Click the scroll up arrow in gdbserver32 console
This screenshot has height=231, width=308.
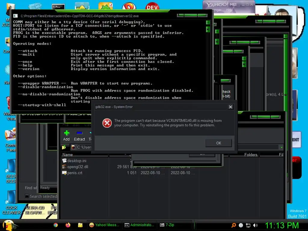208,23
